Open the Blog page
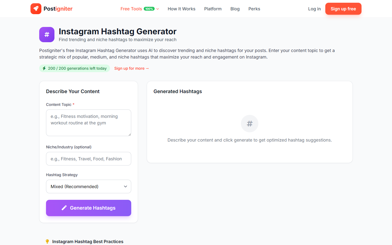392x245 pixels. (x=235, y=9)
